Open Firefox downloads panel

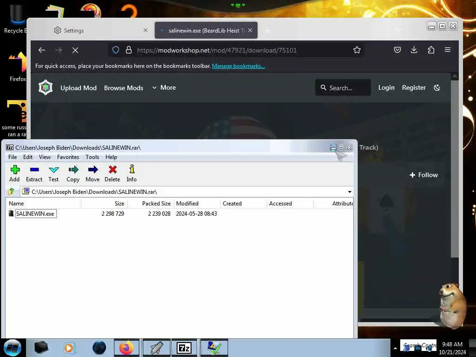[x=414, y=50]
